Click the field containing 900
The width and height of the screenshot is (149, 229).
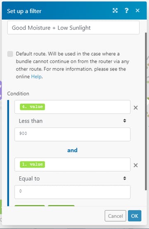[73, 135]
